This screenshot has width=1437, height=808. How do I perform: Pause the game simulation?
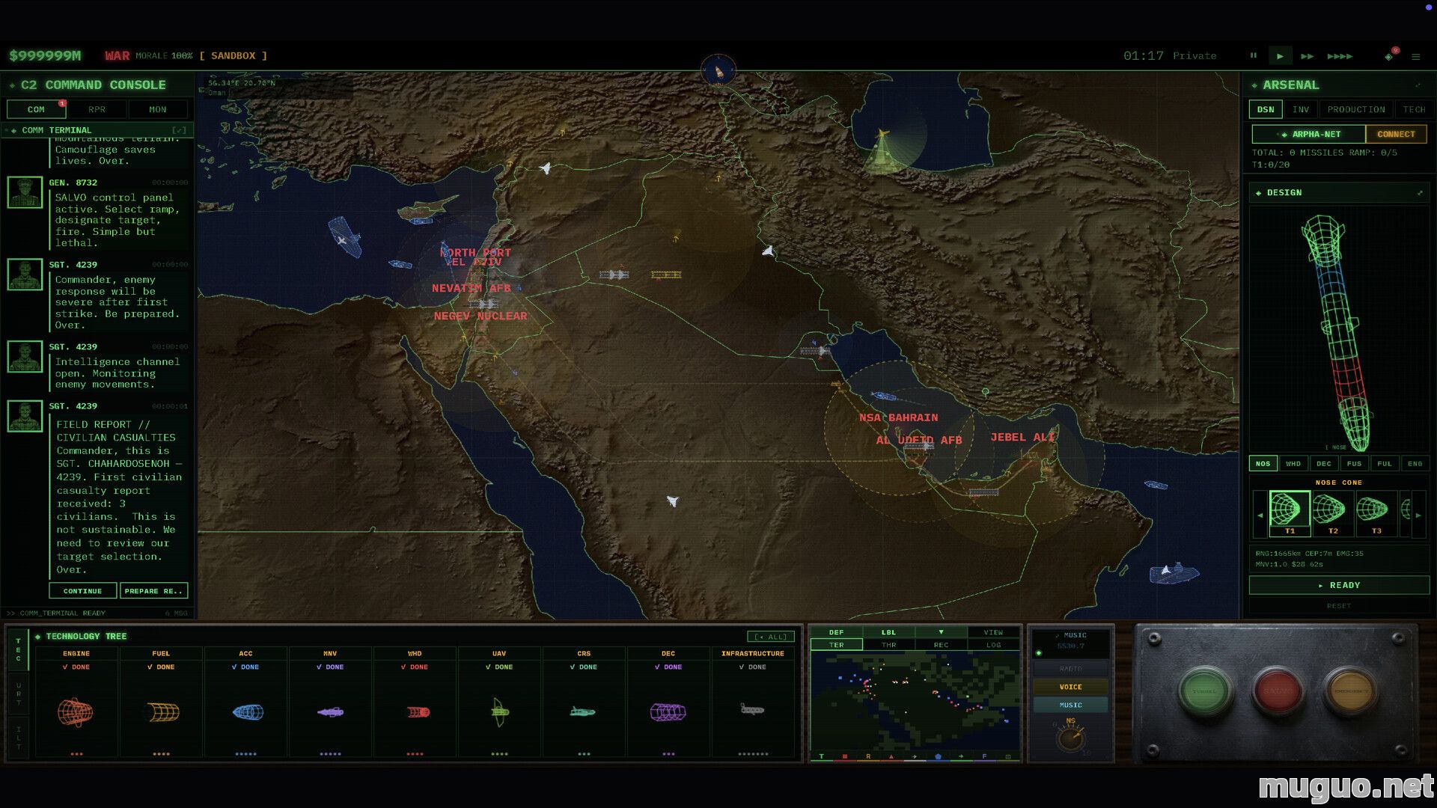coord(1253,55)
